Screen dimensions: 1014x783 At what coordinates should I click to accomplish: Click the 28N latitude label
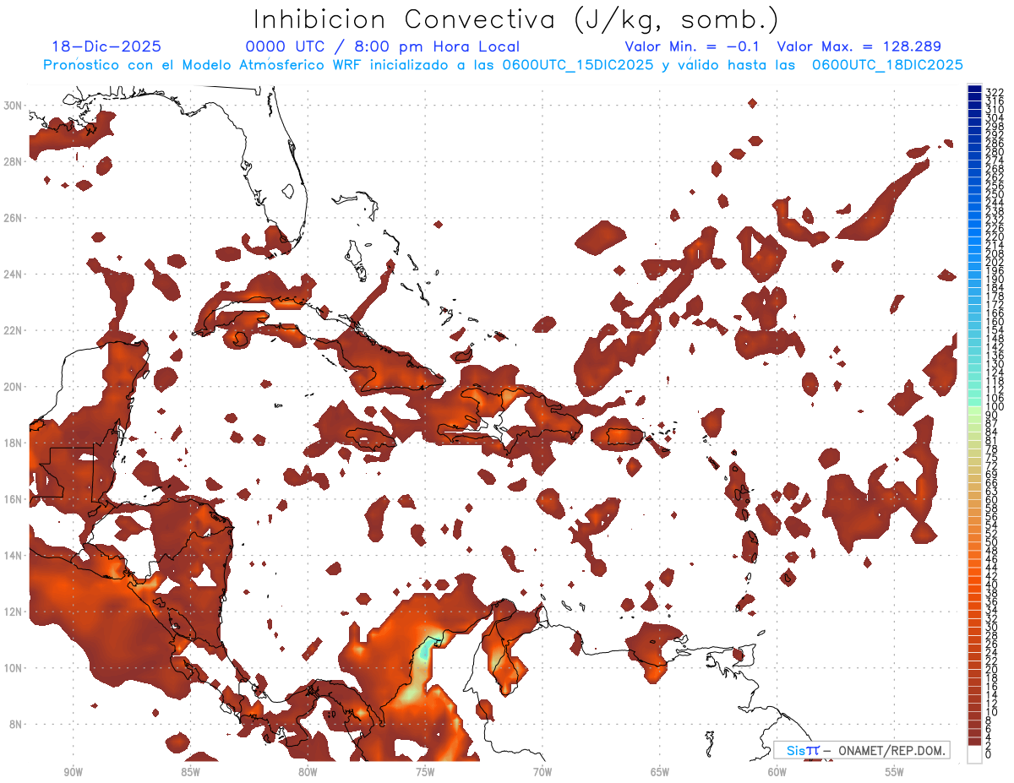point(14,161)
